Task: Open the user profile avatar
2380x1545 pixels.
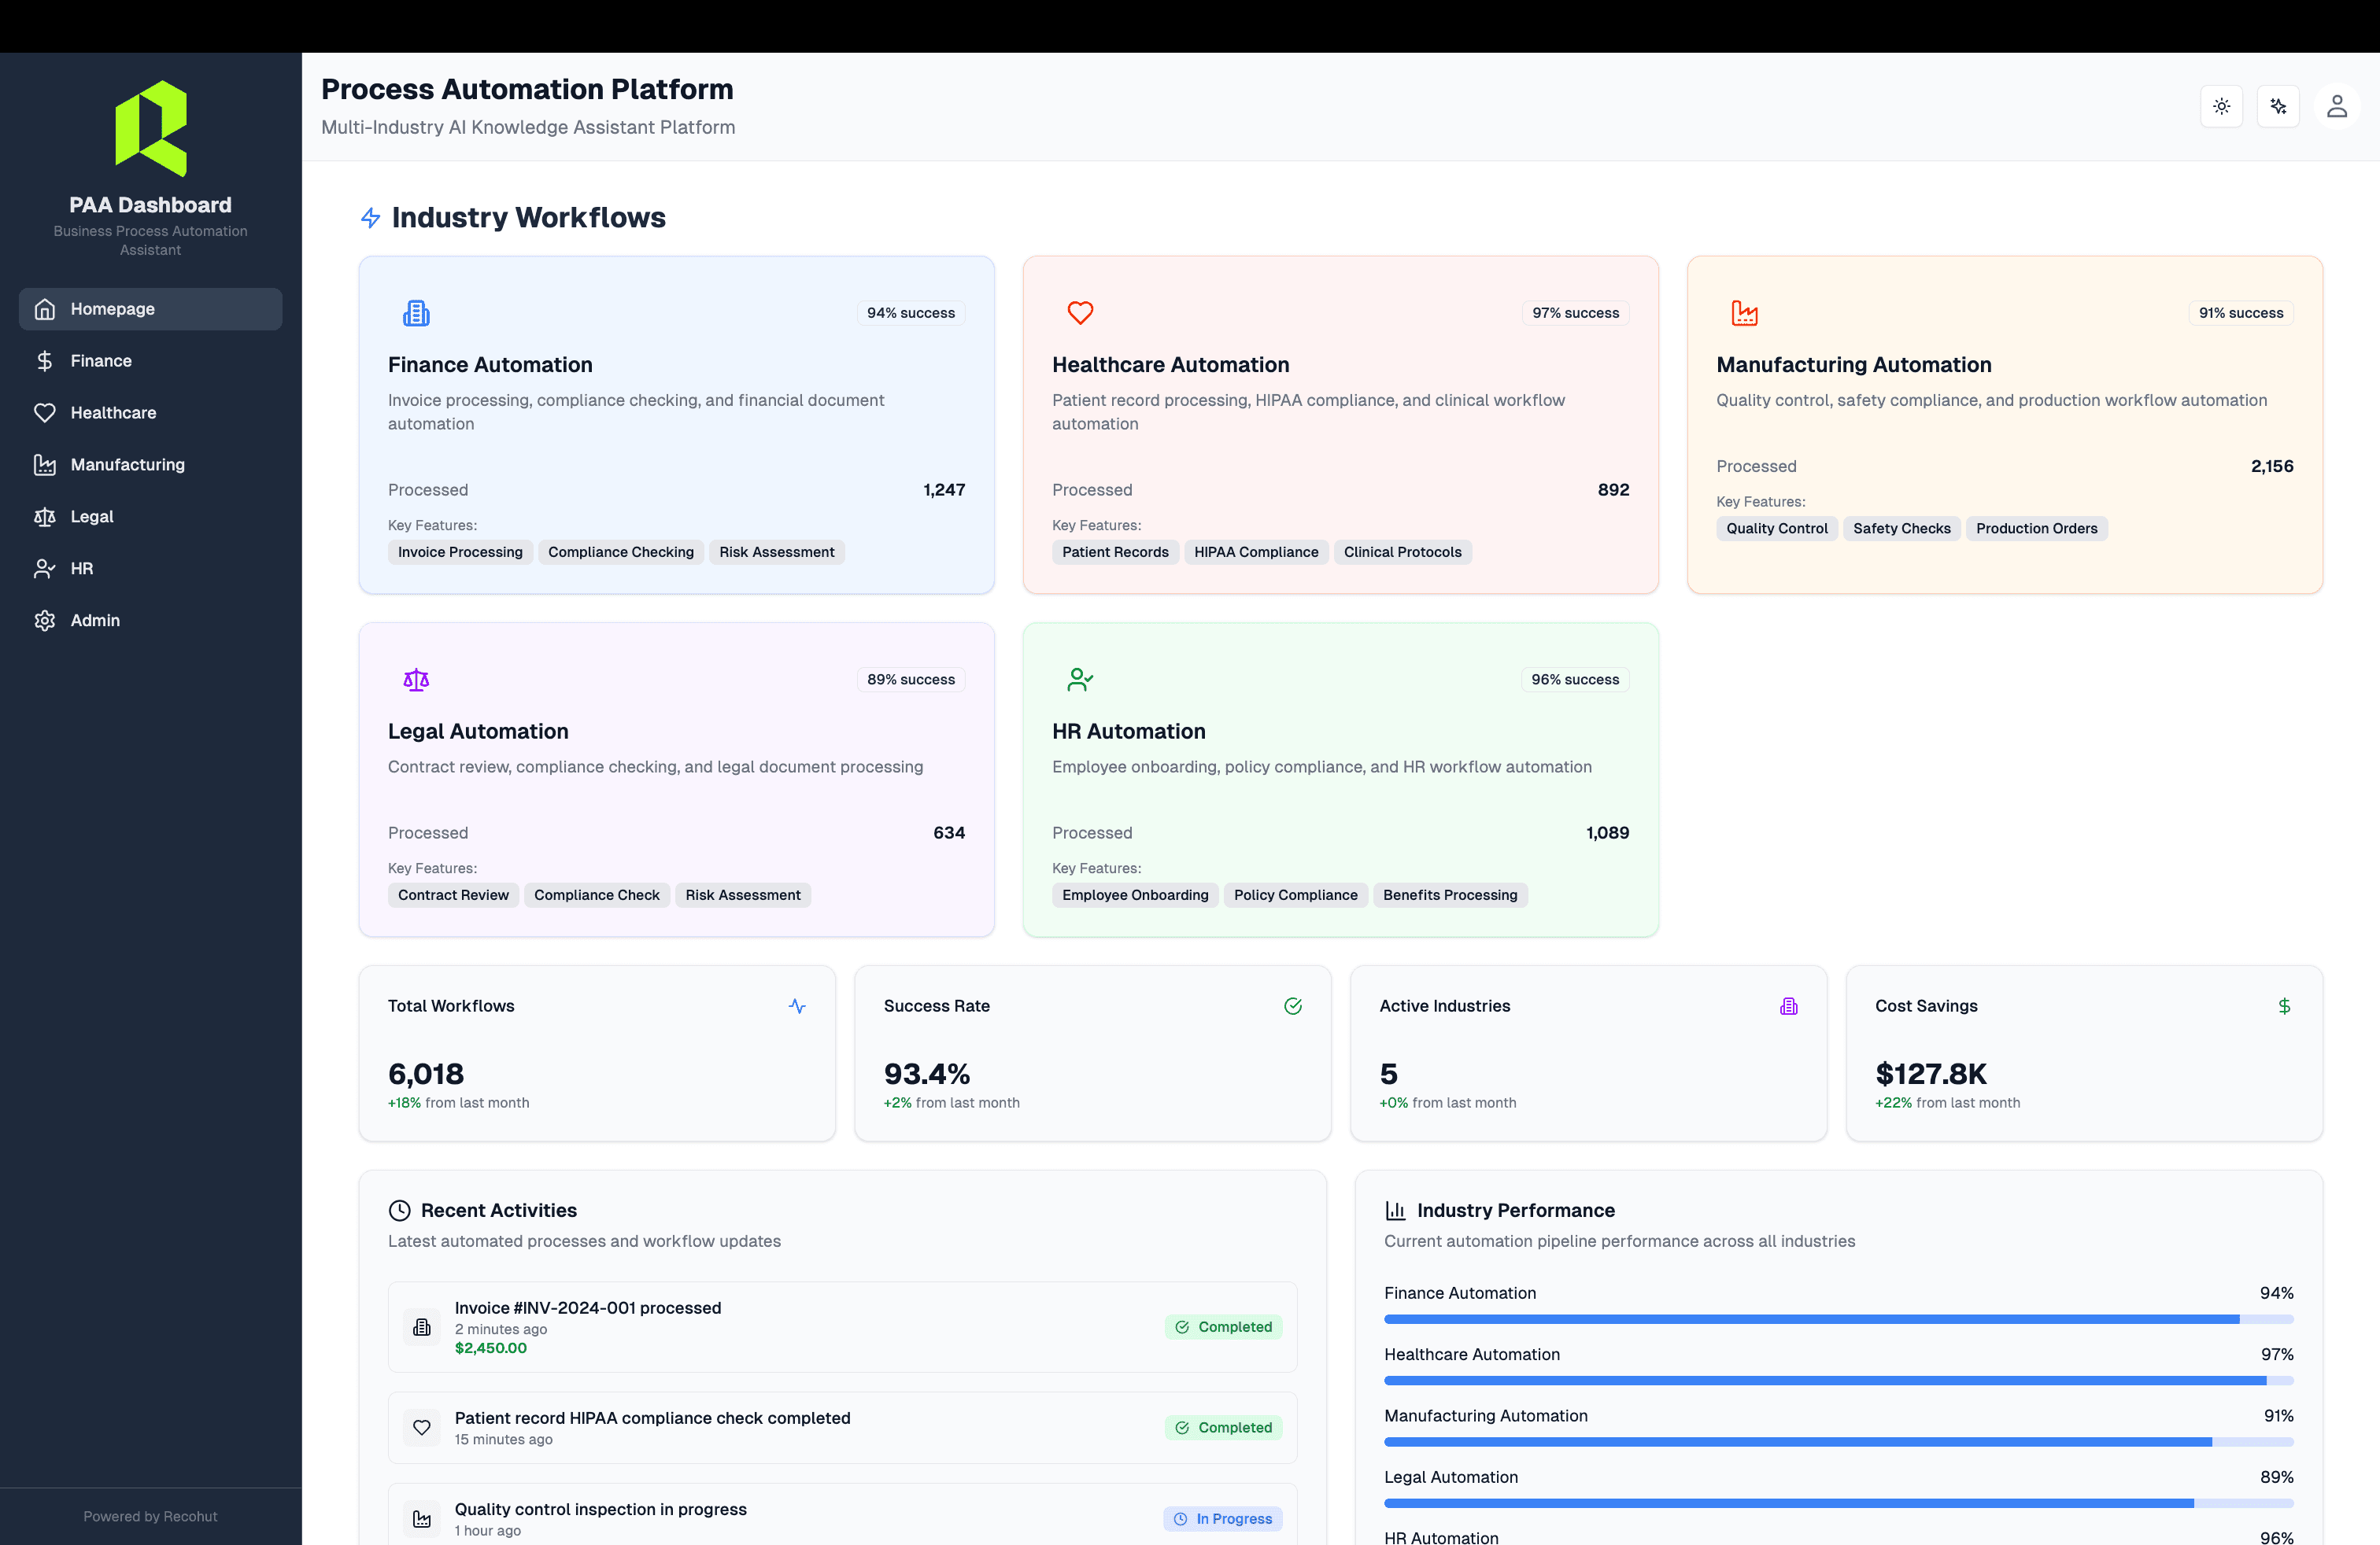Action: (x=2337, y=105)
